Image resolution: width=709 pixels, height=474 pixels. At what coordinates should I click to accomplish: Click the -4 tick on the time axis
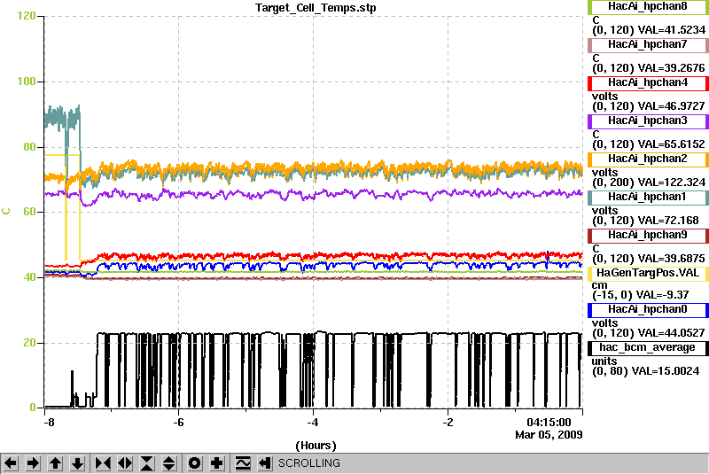313,423
